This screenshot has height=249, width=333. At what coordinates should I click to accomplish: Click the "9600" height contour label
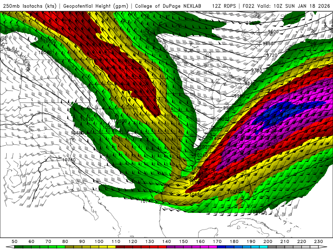[x=273, y=32]
